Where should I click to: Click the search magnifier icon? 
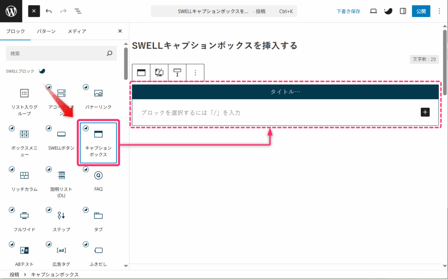(x=109, y=53)
